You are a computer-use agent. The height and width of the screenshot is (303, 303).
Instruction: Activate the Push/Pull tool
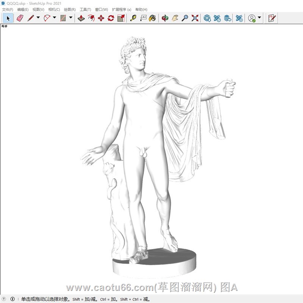tap(81, 18)
